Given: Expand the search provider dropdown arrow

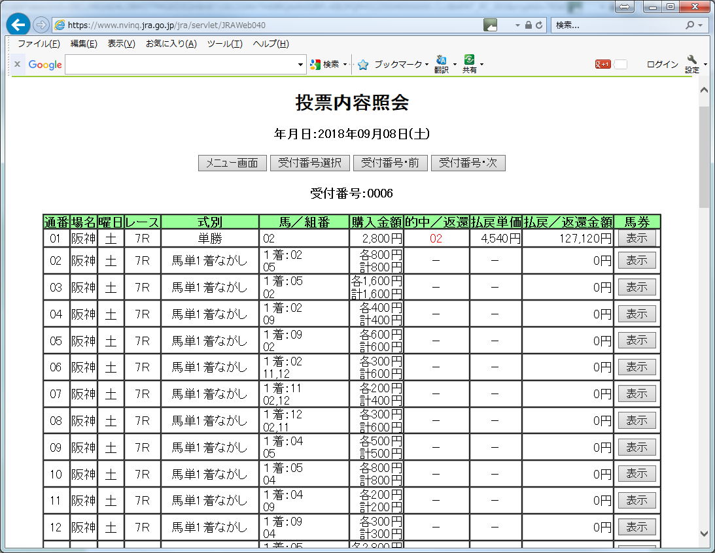Looking at the screenshot, I should pos(701,25).
